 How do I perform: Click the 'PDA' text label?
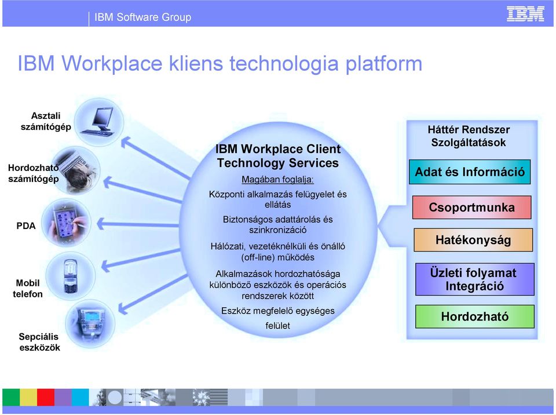(26, 226)
